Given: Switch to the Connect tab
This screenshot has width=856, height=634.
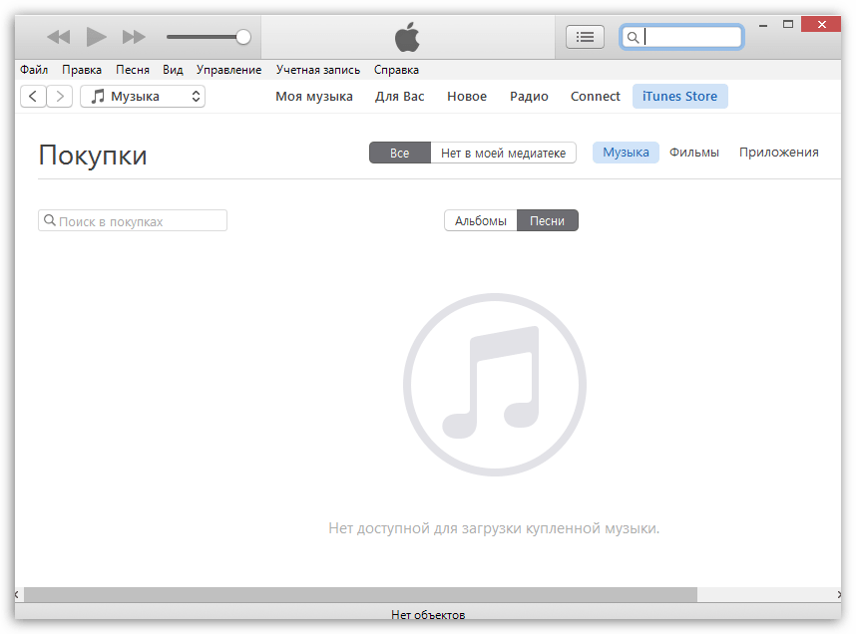Looking at the screenshot, I should coord(595,97).
